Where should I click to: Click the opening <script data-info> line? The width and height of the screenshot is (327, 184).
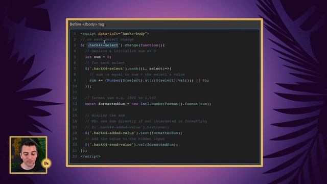114,33
